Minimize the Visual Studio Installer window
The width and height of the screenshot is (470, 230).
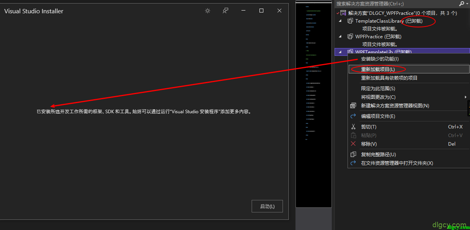[243, 11]
